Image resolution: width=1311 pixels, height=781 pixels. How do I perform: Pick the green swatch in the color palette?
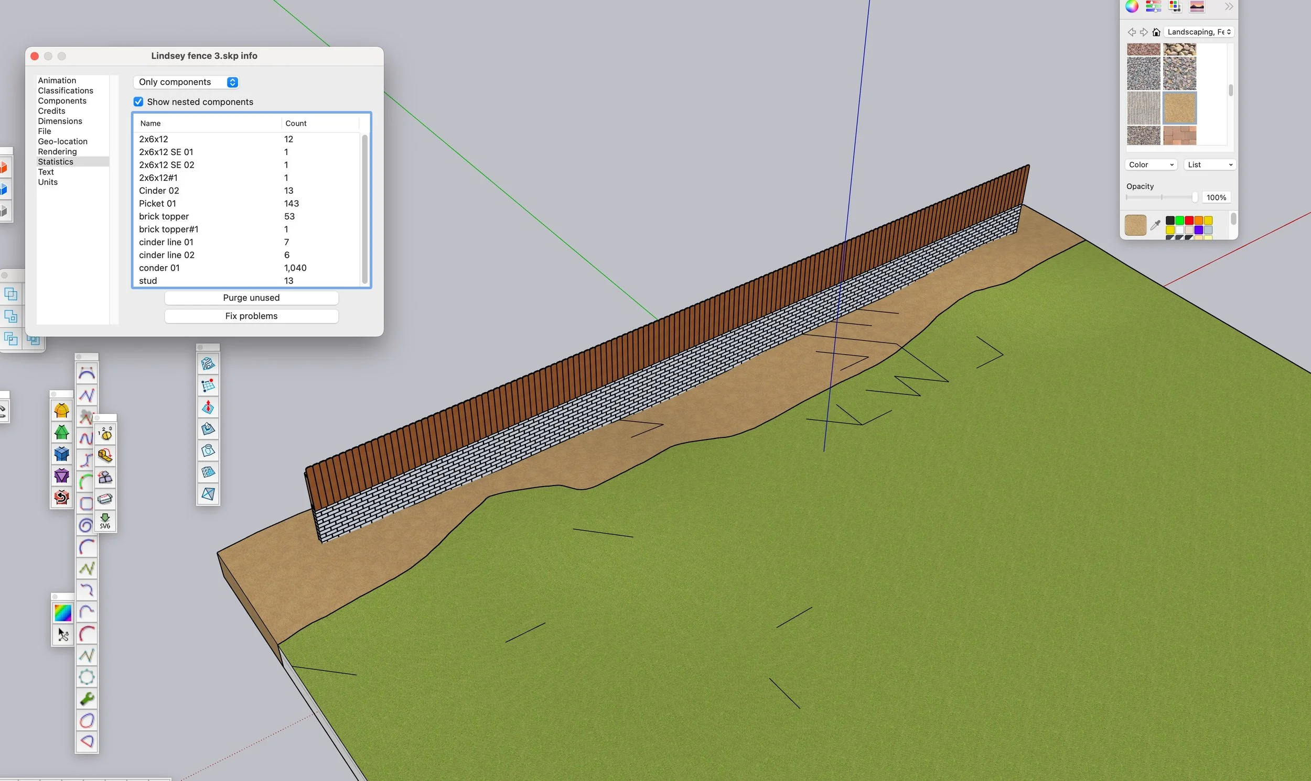pyautogui.click(x=1180, y=221)
